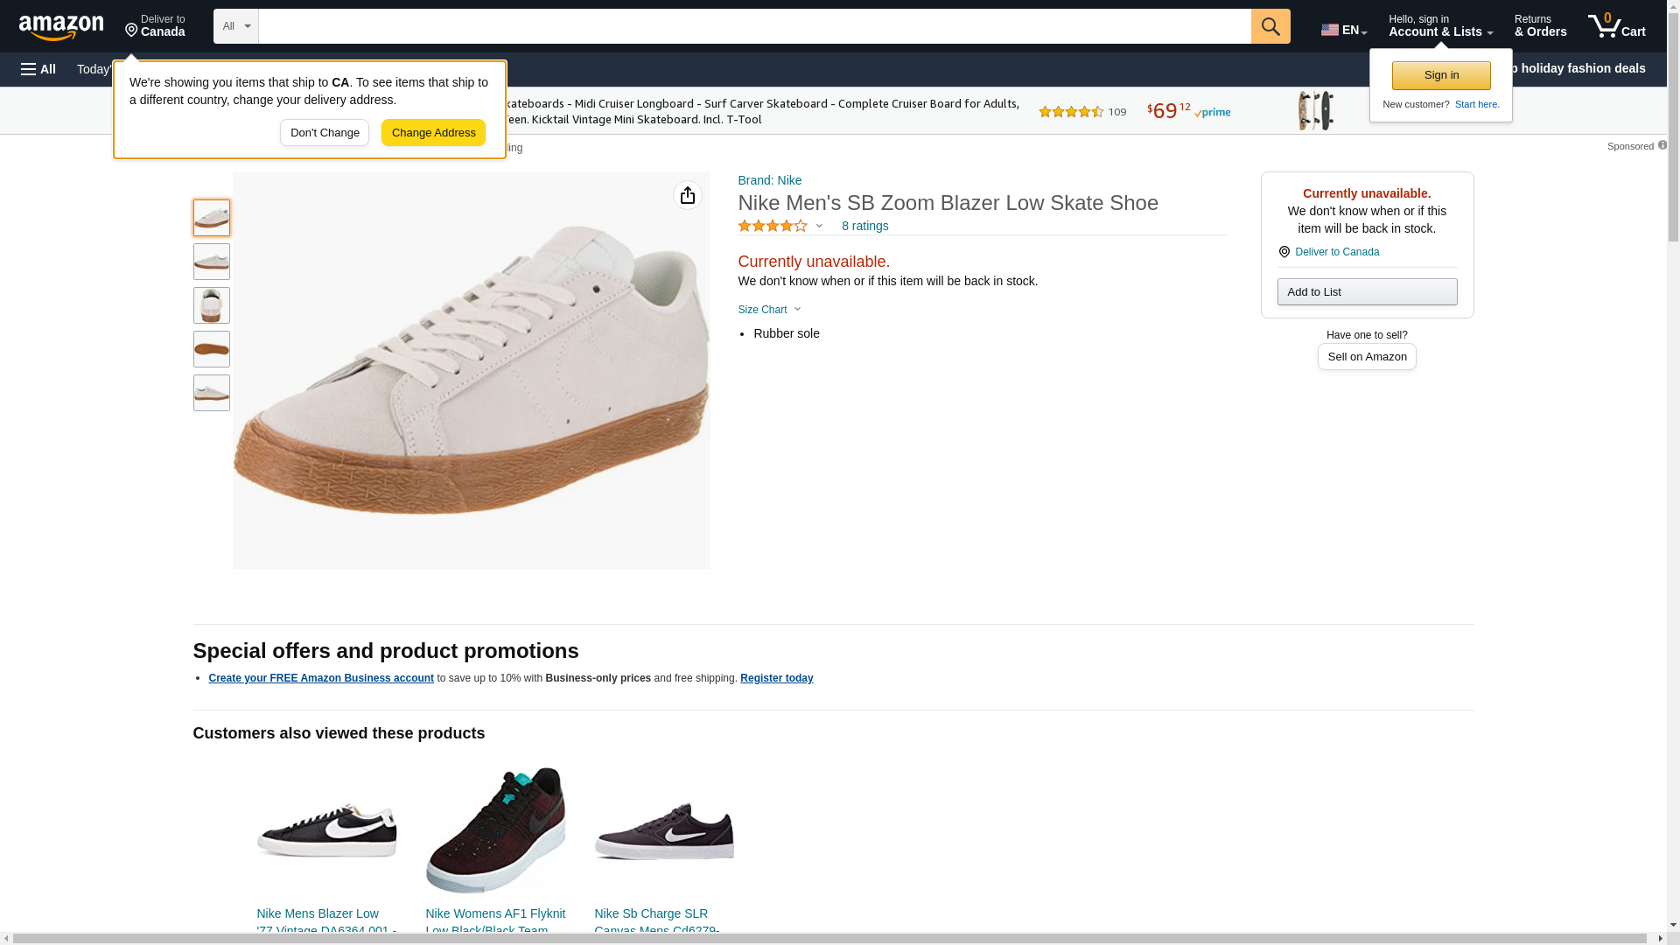Image resolution: width=1680 pixels, height=945 pixels.
Task: Expand the Size Chart
Action: 769,310
